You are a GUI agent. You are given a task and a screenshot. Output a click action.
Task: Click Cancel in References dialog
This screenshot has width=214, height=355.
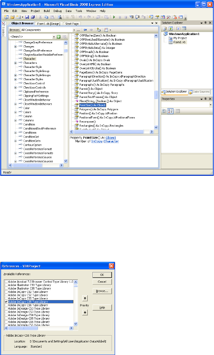coord(102,282)
